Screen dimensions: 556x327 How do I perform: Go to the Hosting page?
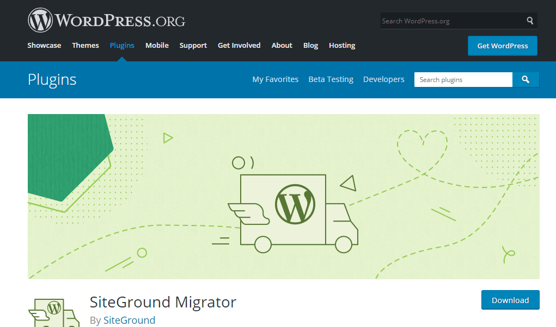click(342, 45)
